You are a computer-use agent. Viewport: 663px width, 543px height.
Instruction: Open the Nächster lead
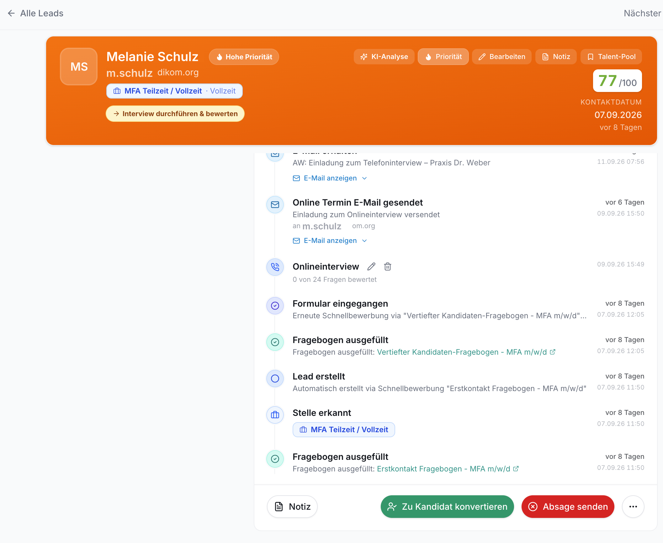pyautogui.click(x=643, y=13)
